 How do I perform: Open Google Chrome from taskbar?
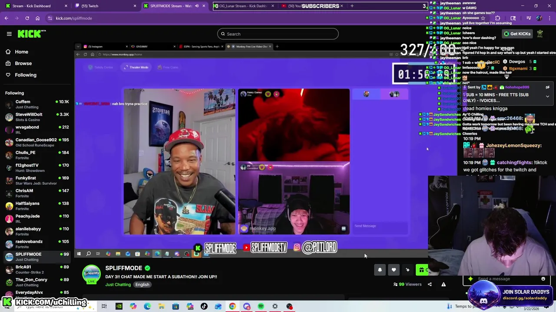232,307
